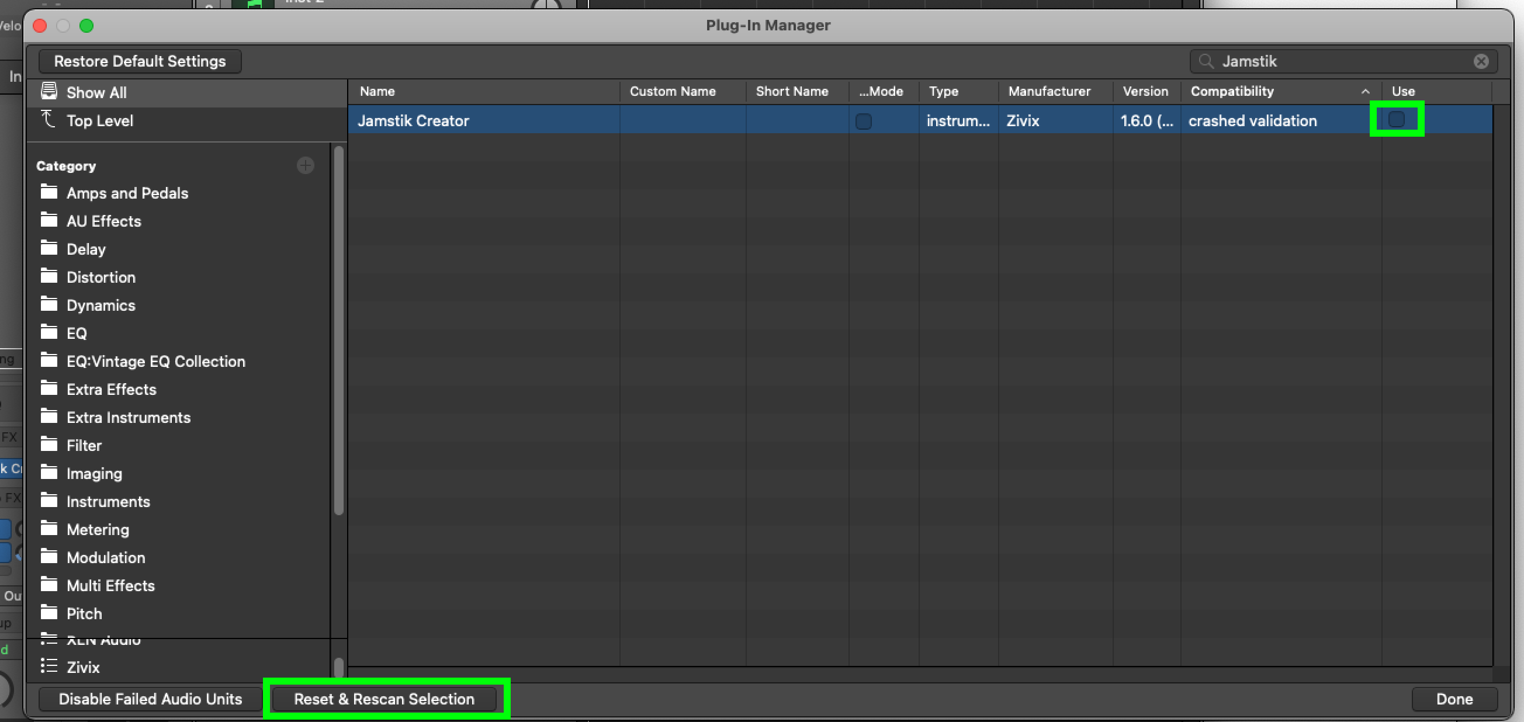Click the Vintage EQ Collection folder icon
The width and height of the screenshot is (1524, 722).
(x=49, y=360)
